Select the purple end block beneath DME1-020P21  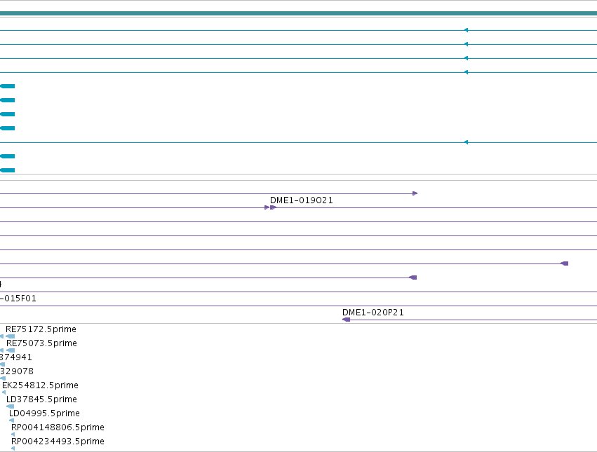coord(347,320)
